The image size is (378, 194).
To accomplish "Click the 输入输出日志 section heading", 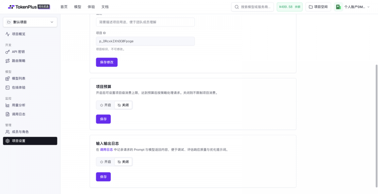I will [107, 144].
